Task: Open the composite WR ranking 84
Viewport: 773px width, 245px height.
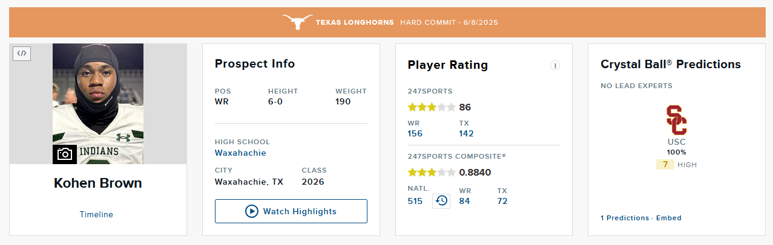Action: click(465, 201)
